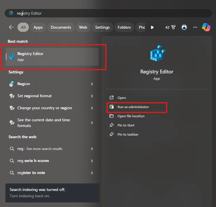216x207 pixels.
Task: Expand 'register to vote' chevron
Action: (x=92, y=173)
